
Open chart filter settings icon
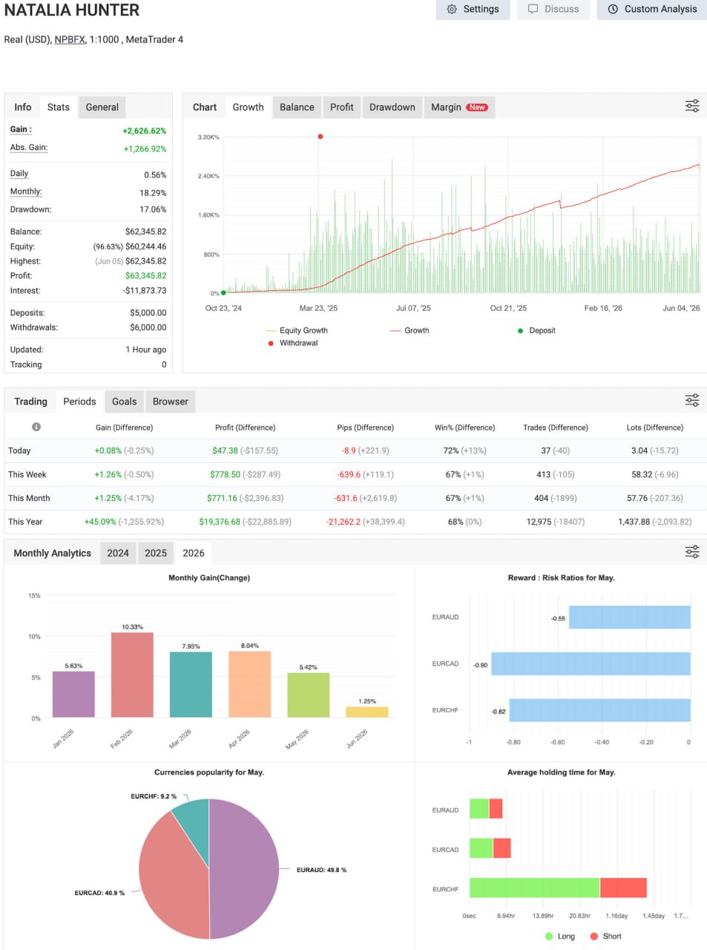(x=691, y=106)
